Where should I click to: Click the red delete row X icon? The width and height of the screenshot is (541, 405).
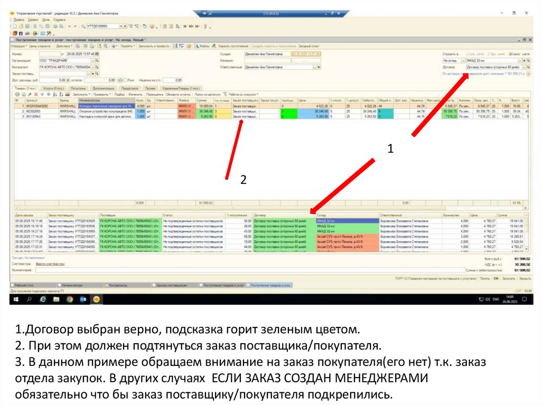coord(36,94)
